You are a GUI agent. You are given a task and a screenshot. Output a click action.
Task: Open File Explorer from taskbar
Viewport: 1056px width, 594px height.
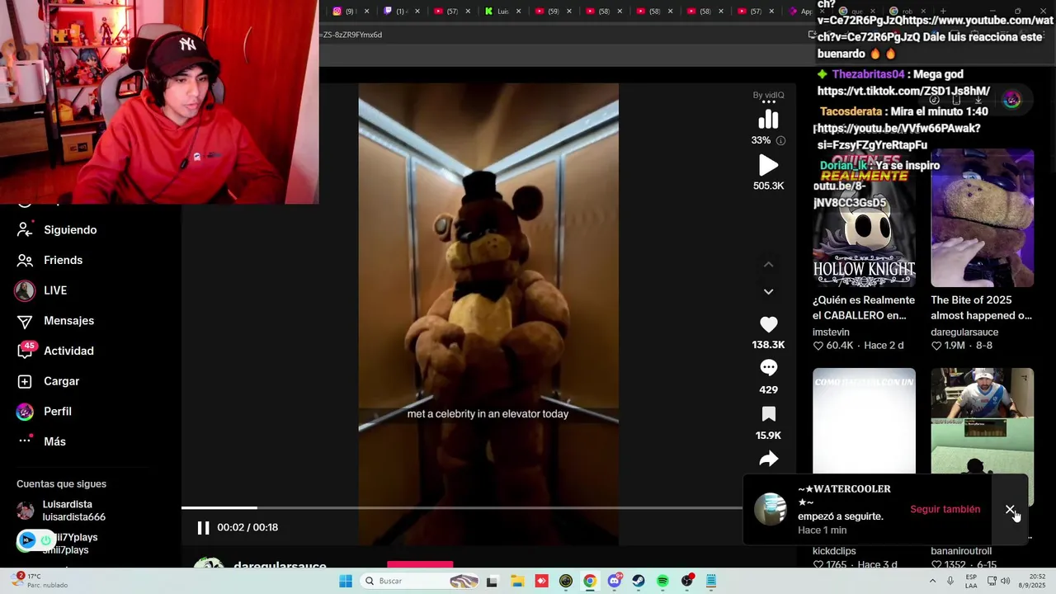[x=517, y=581]
